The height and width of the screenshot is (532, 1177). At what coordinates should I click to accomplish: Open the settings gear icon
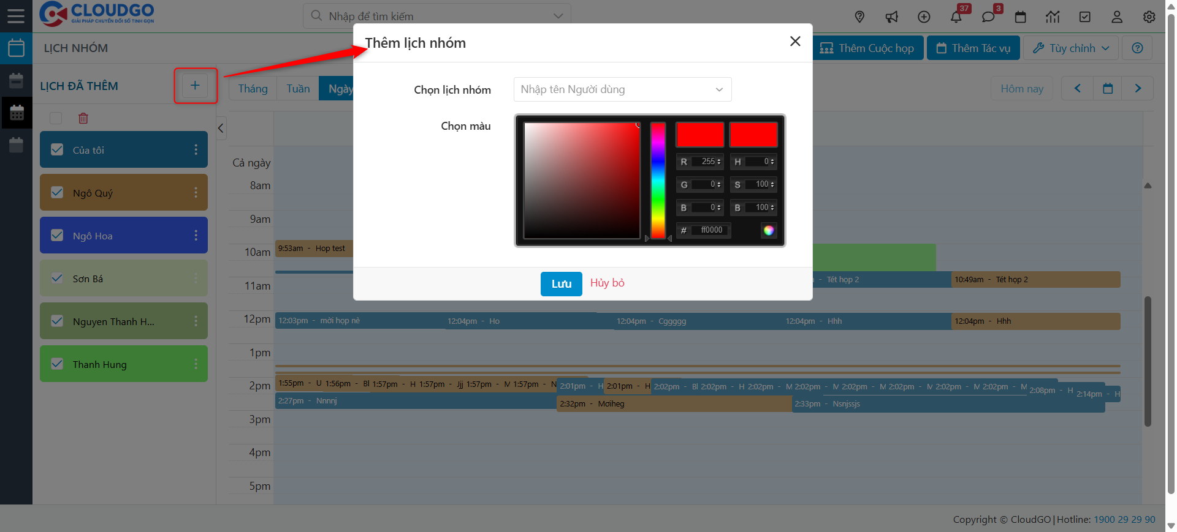coord(1149,17)
